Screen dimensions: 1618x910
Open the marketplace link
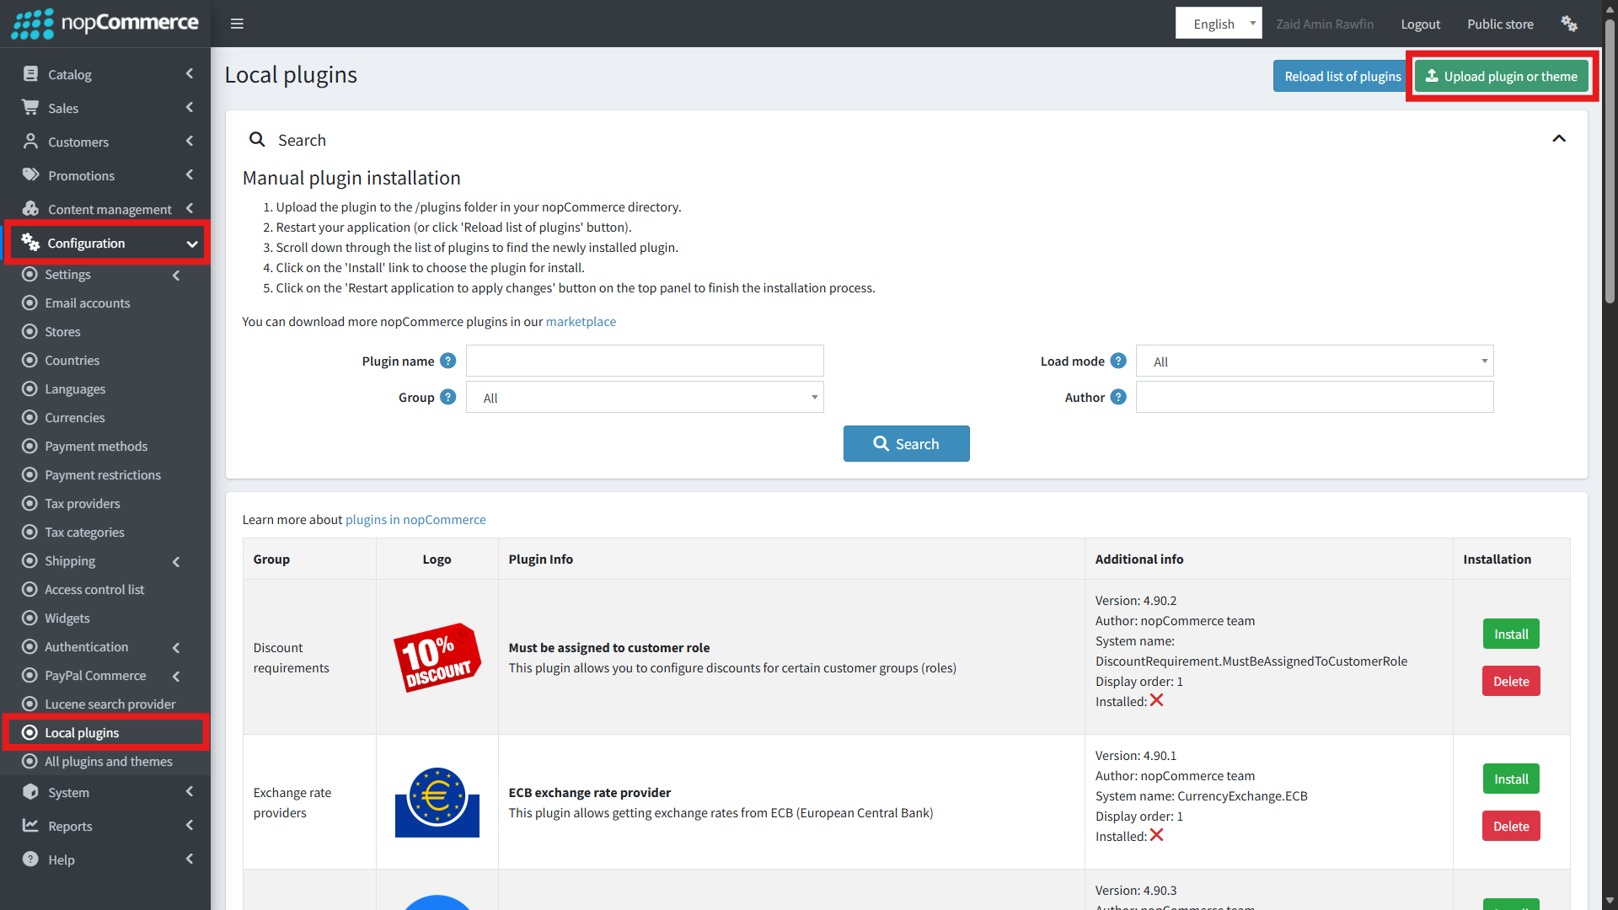point(581,321)
